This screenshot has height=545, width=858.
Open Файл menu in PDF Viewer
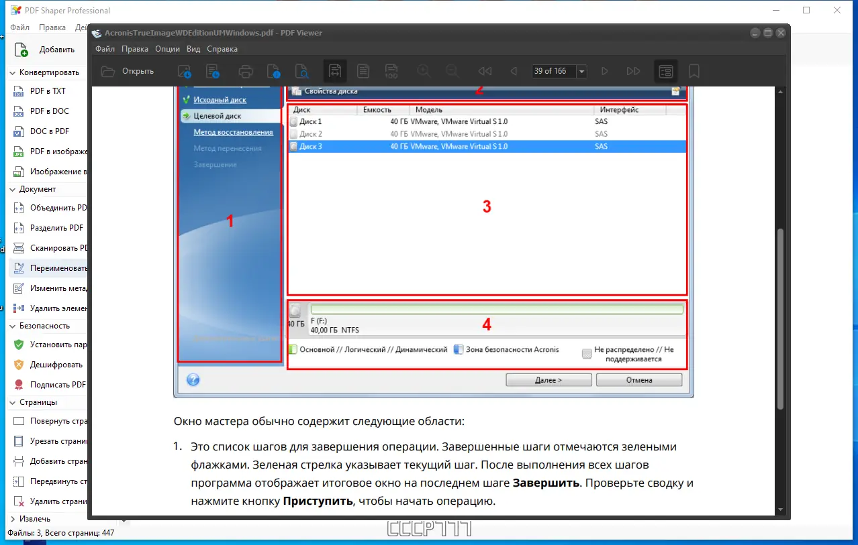(105, 49)
